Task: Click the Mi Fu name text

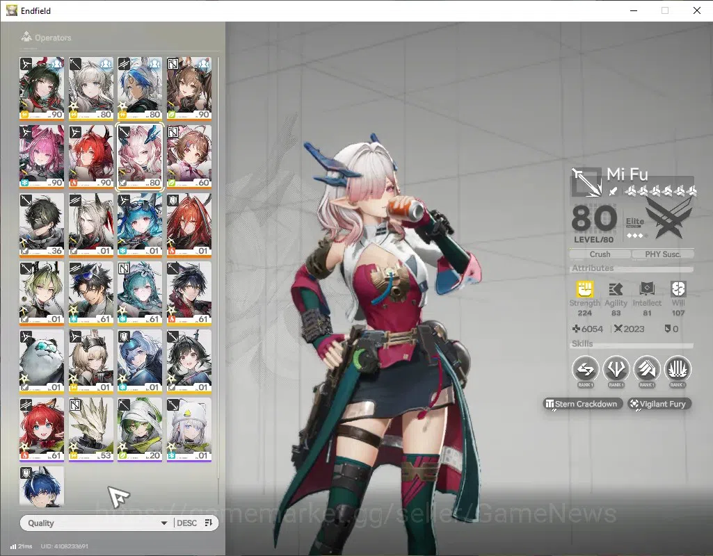Action: point(627,174)
